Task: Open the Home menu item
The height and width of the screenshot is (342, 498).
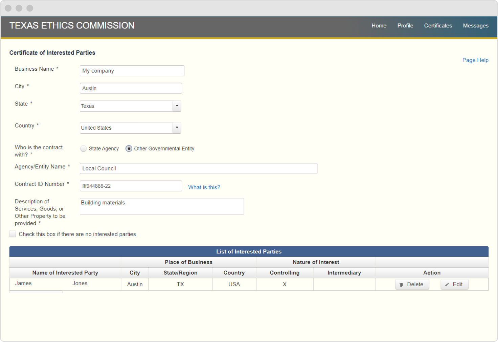Action: point(379,25)
